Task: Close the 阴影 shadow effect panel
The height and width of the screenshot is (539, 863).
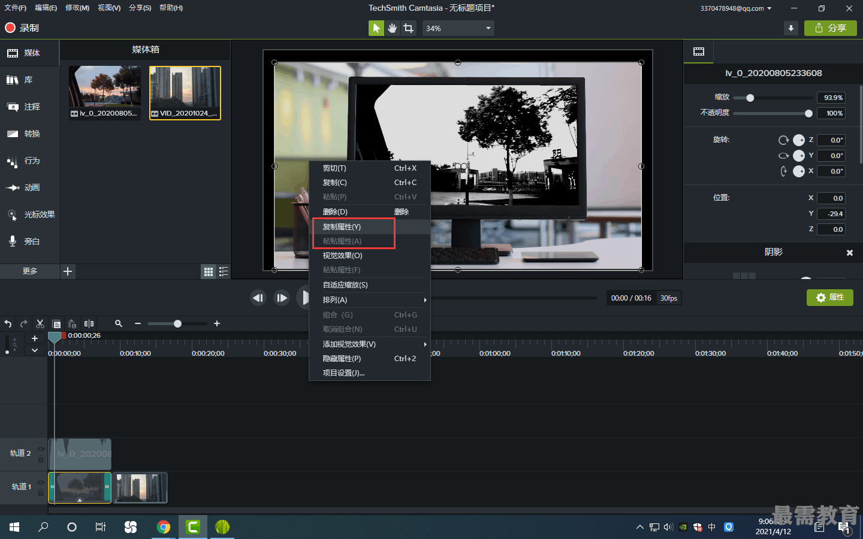Action: coord(849,253)
